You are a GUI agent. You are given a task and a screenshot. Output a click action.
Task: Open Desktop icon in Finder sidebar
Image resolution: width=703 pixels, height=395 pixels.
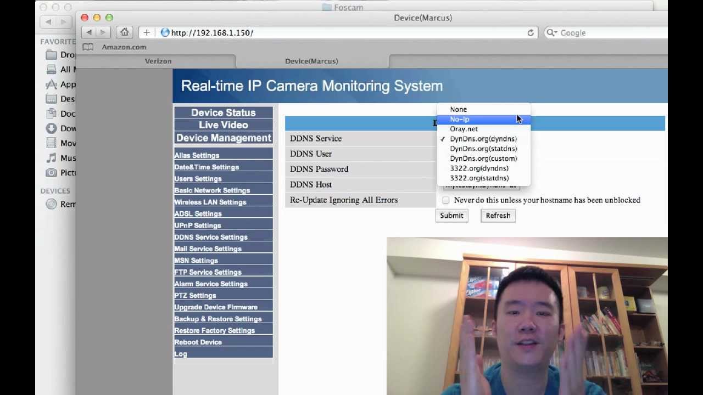51,99
